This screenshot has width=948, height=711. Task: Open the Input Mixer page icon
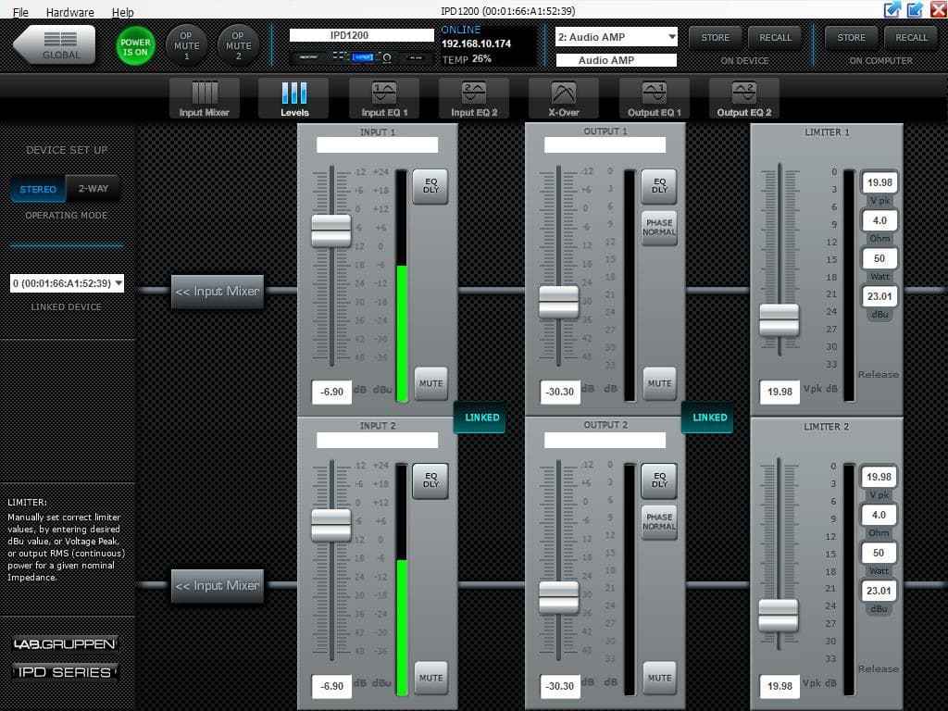205,98
